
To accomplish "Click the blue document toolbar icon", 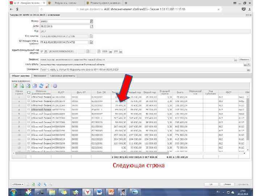I will 35,86.
